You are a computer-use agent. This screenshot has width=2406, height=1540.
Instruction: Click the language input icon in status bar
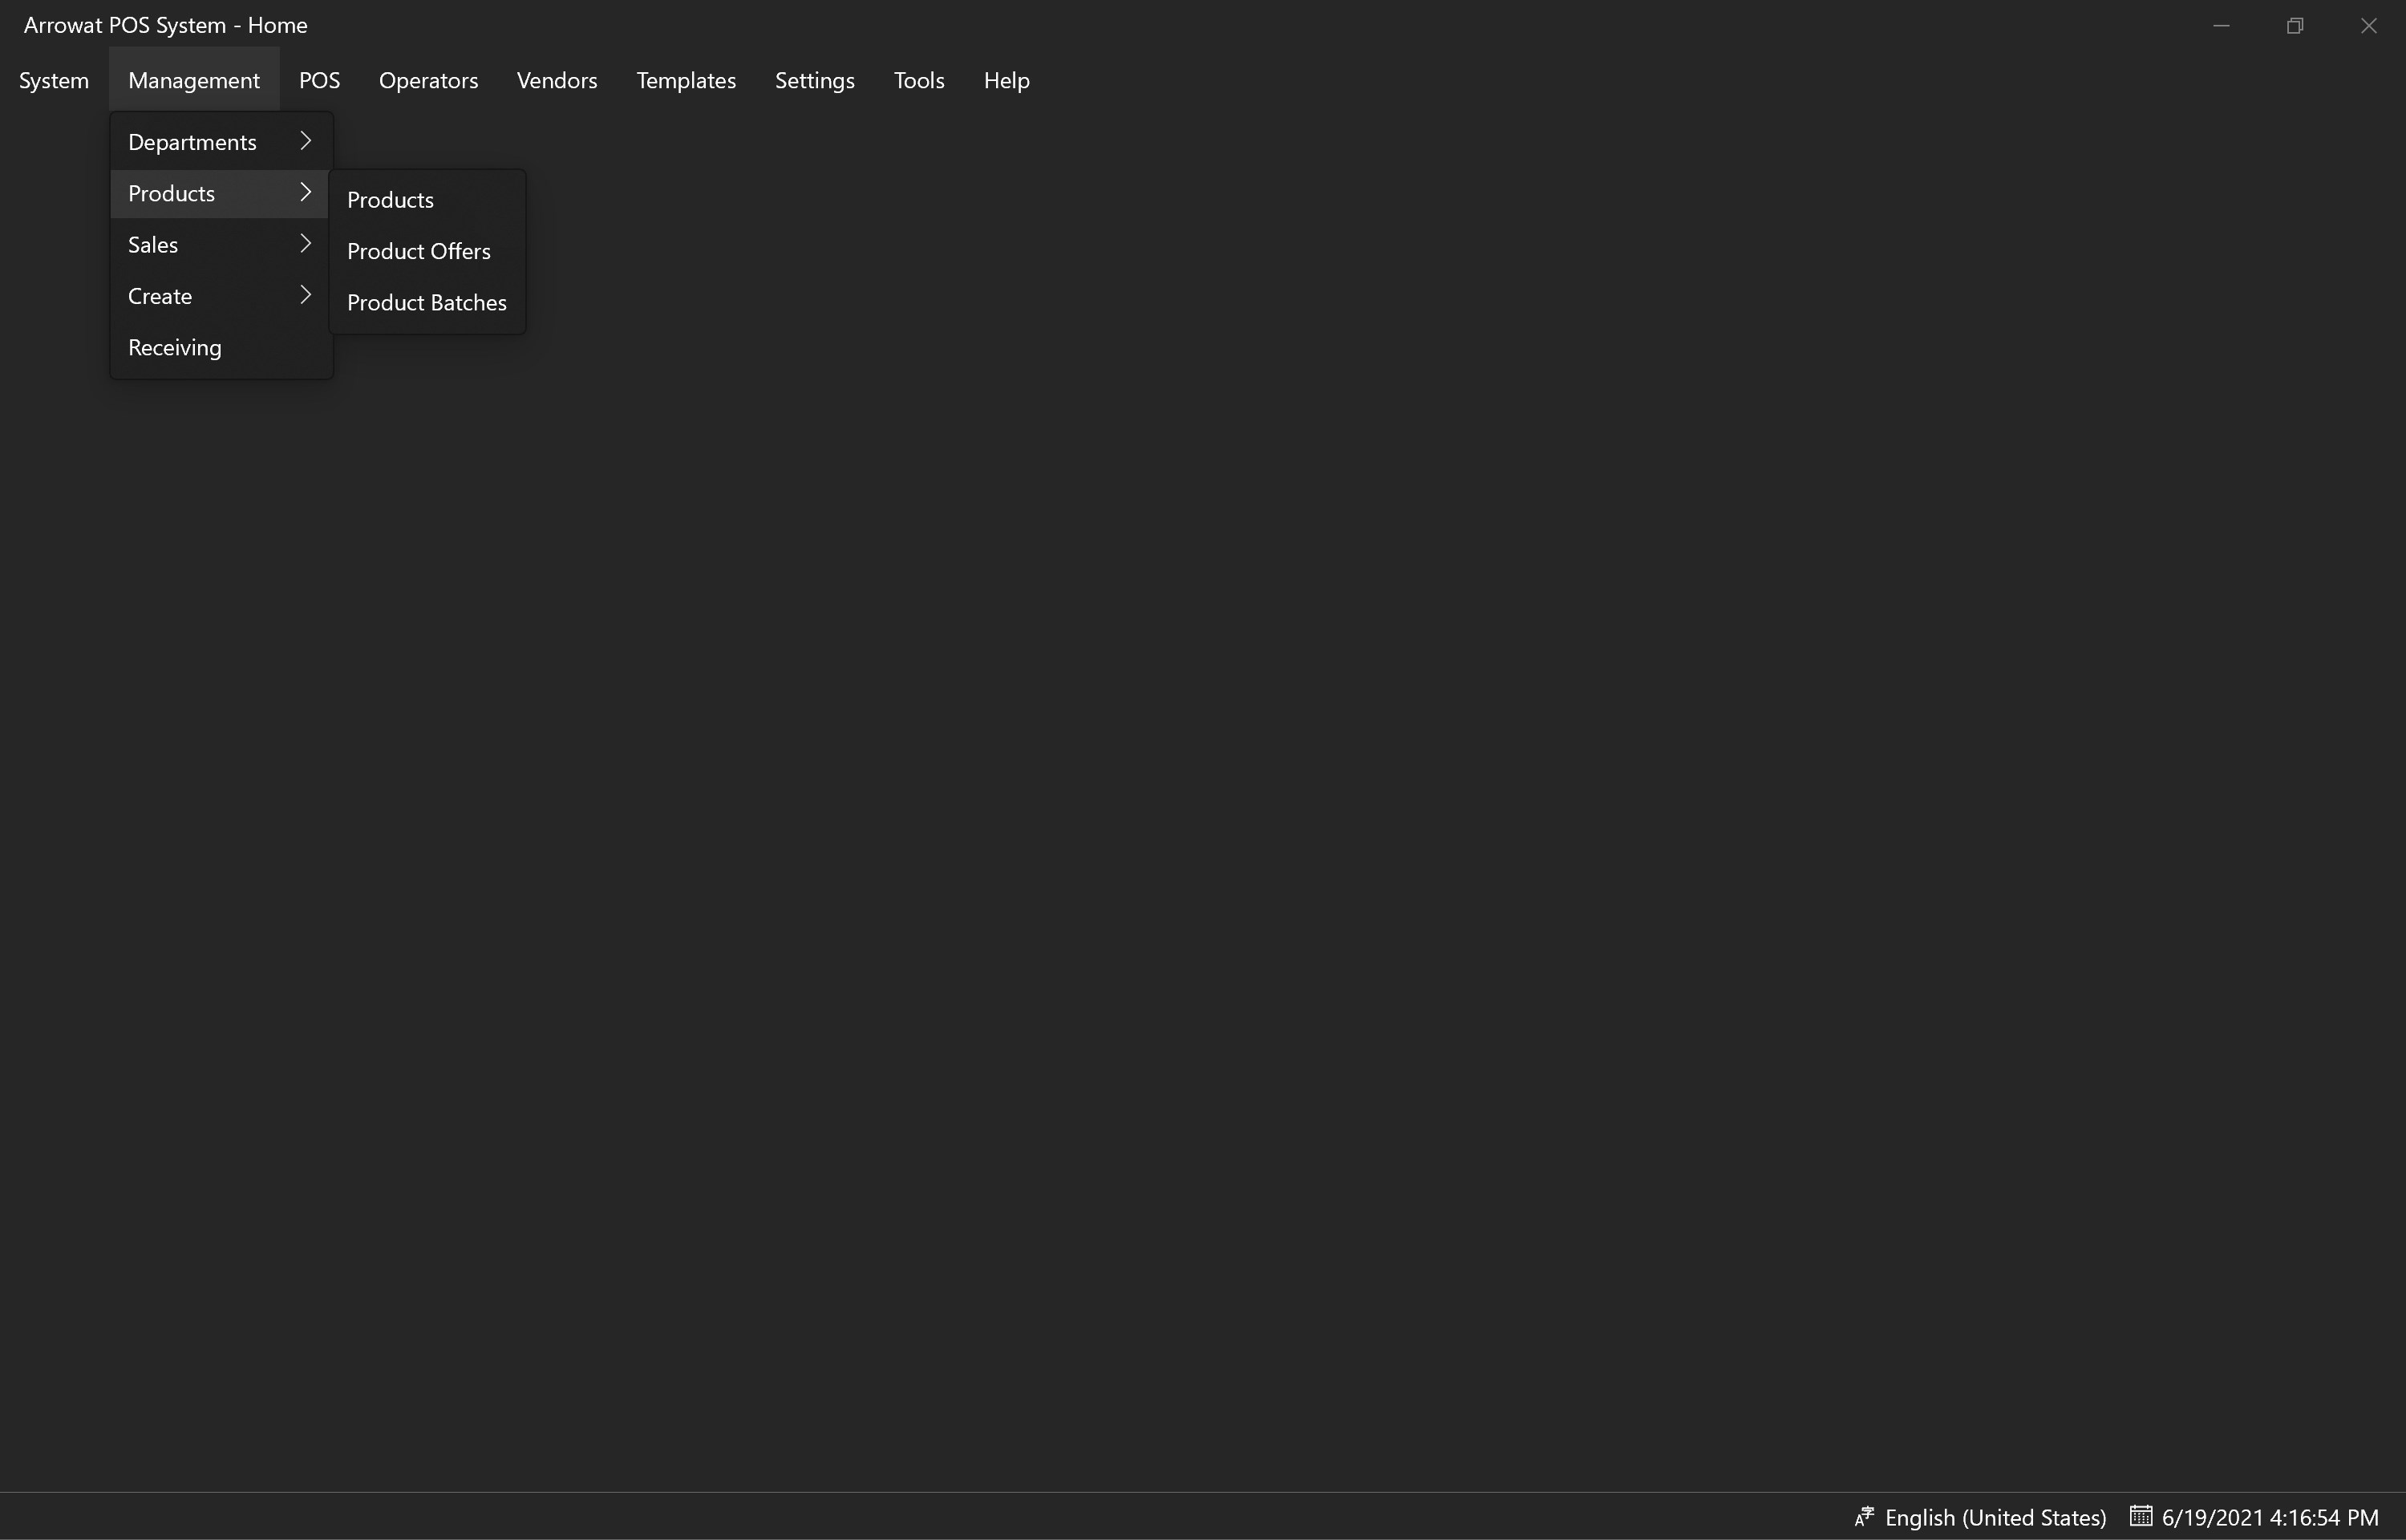[x=1864, y=1517]
